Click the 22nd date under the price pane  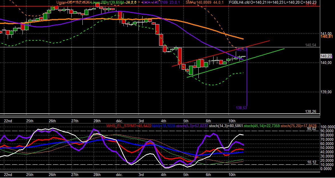[x=8, y=121]
